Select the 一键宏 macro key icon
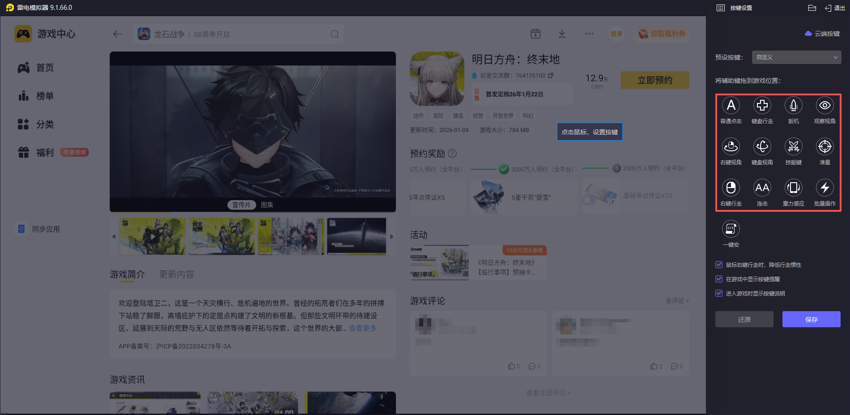 tap(731, 229)
